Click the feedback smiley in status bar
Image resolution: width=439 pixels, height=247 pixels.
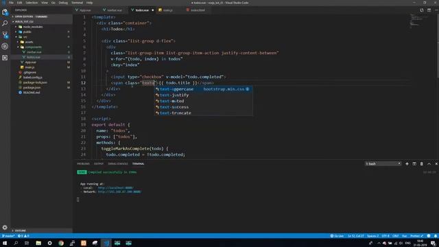pyautogui.click(x=429, y=236)
